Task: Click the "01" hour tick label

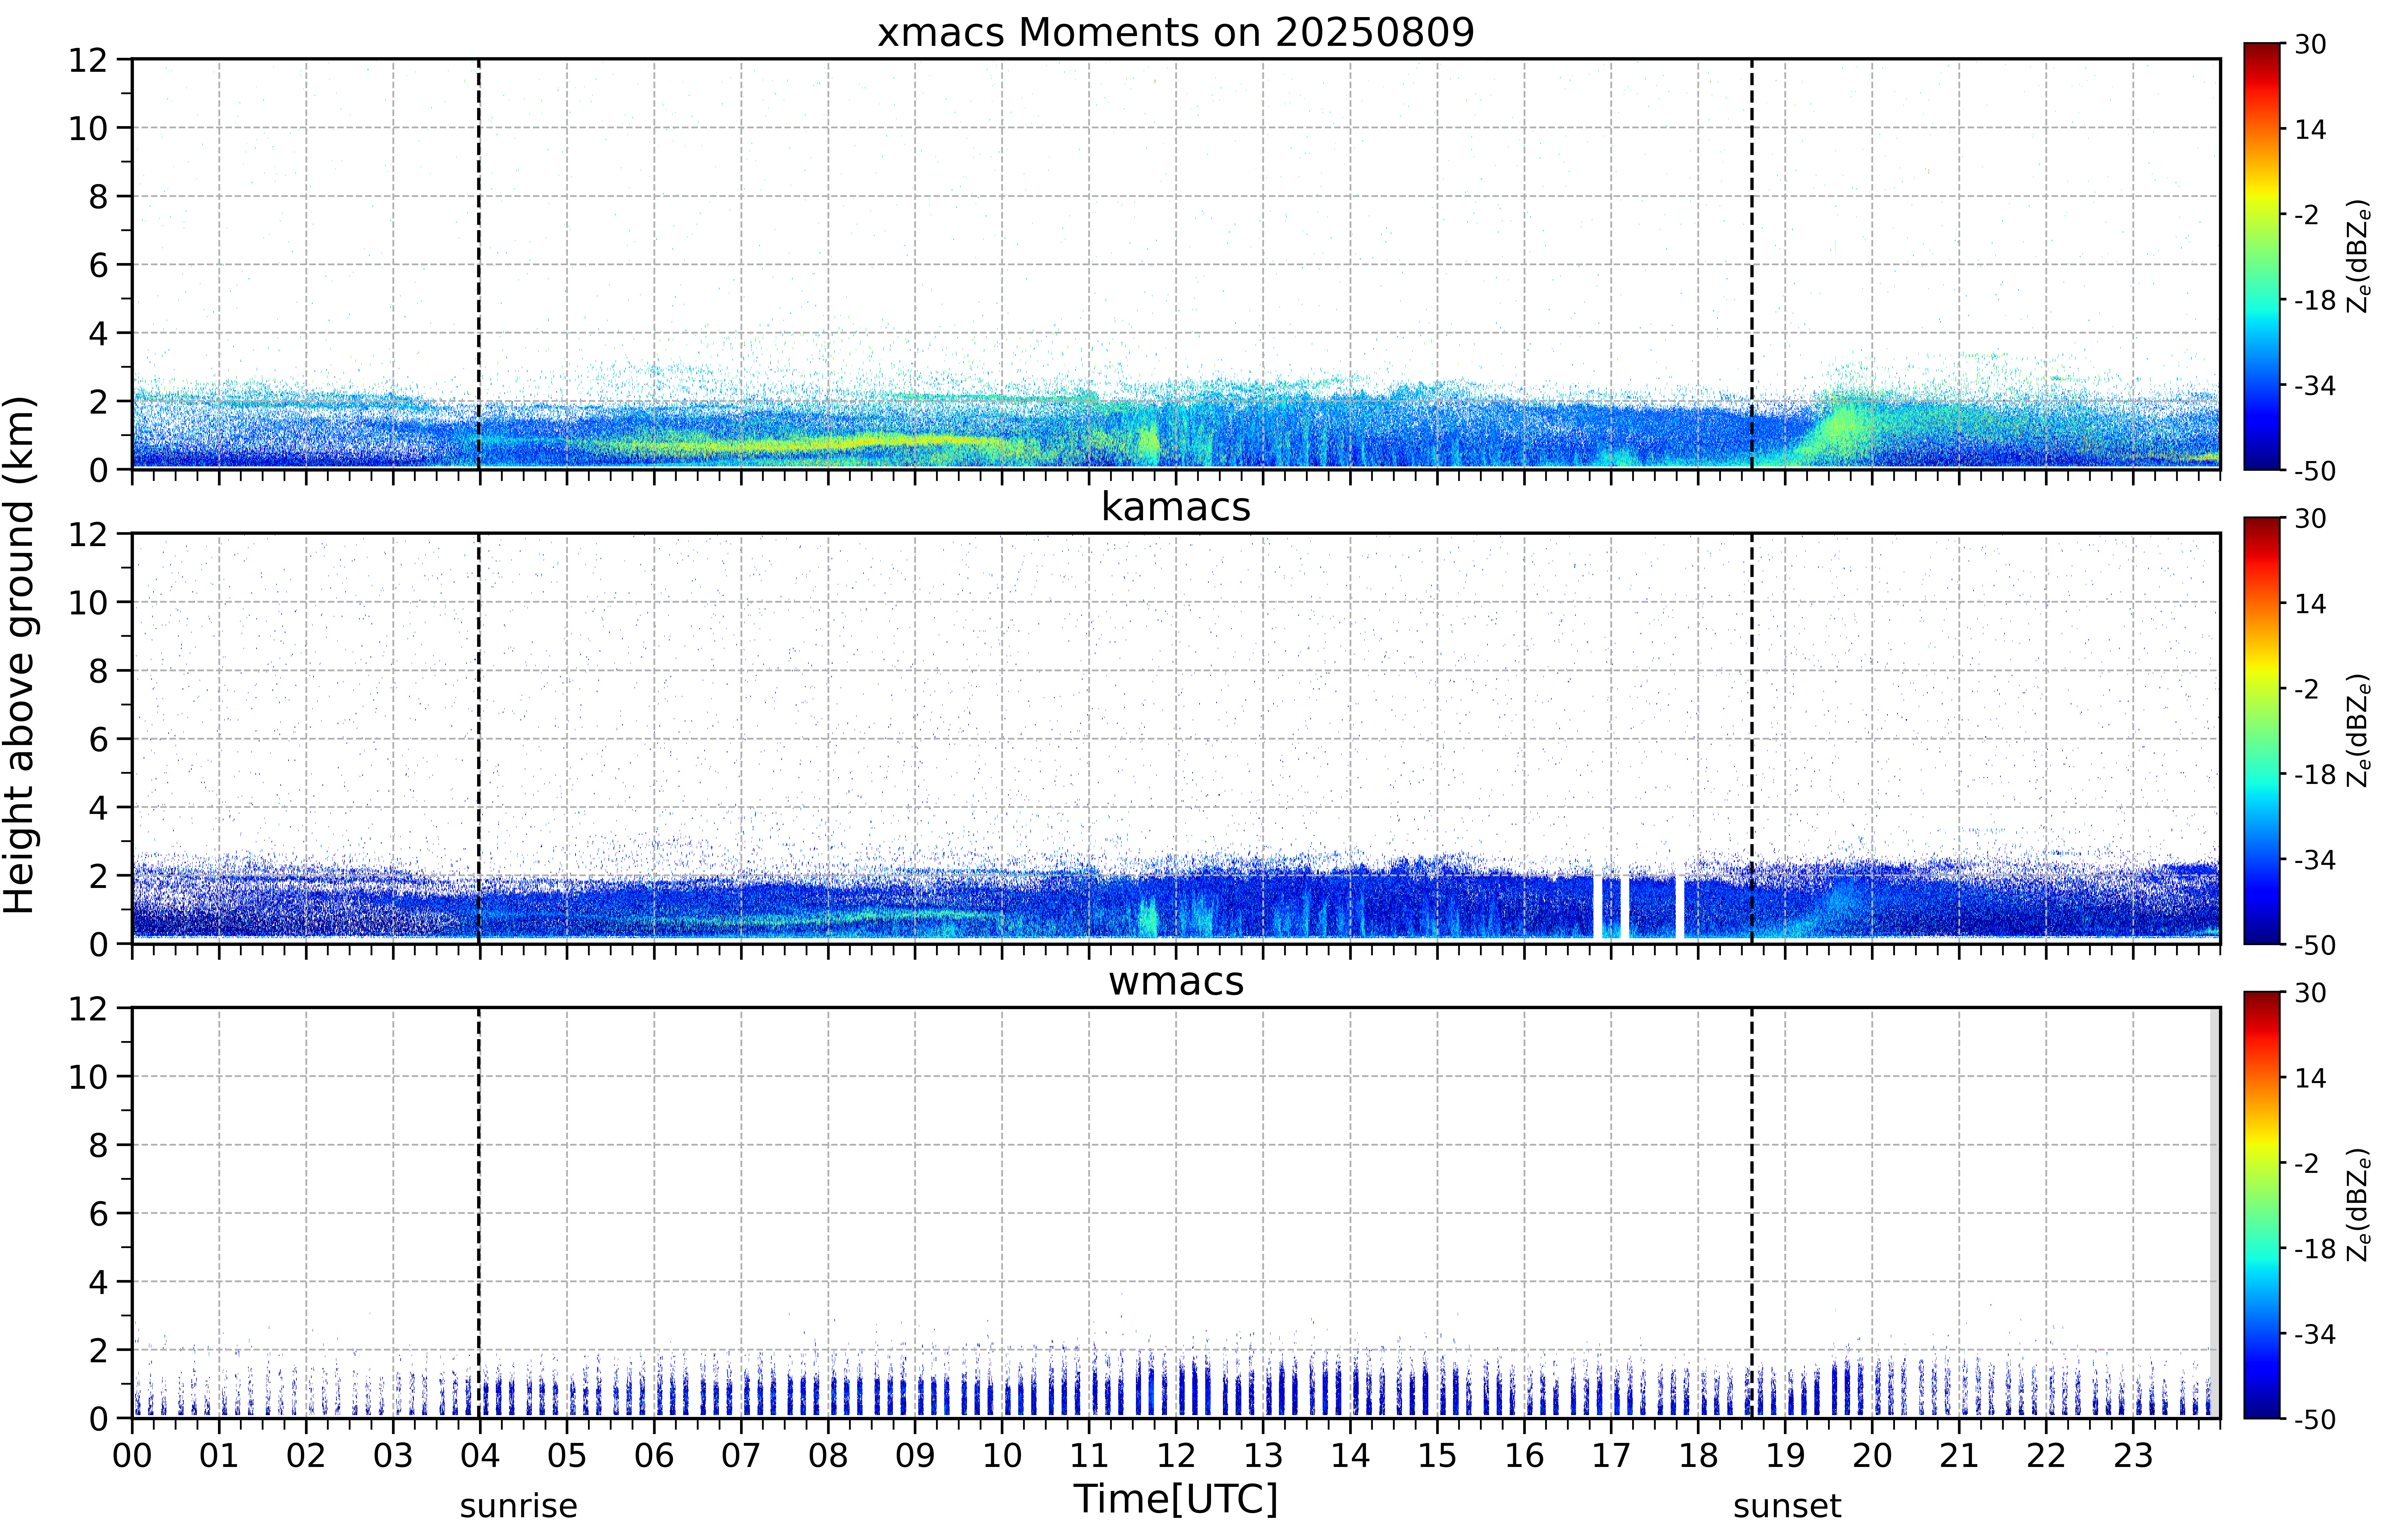Action: 219,1456
